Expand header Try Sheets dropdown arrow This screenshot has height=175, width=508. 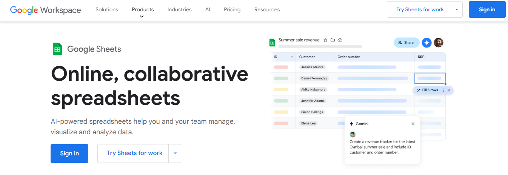(456, 9)
